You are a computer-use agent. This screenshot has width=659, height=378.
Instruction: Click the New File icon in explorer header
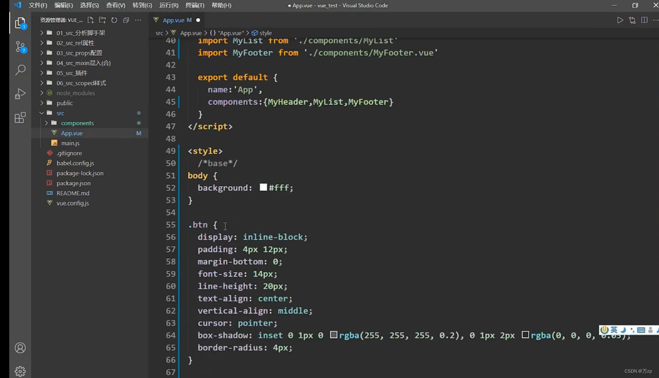90,20
